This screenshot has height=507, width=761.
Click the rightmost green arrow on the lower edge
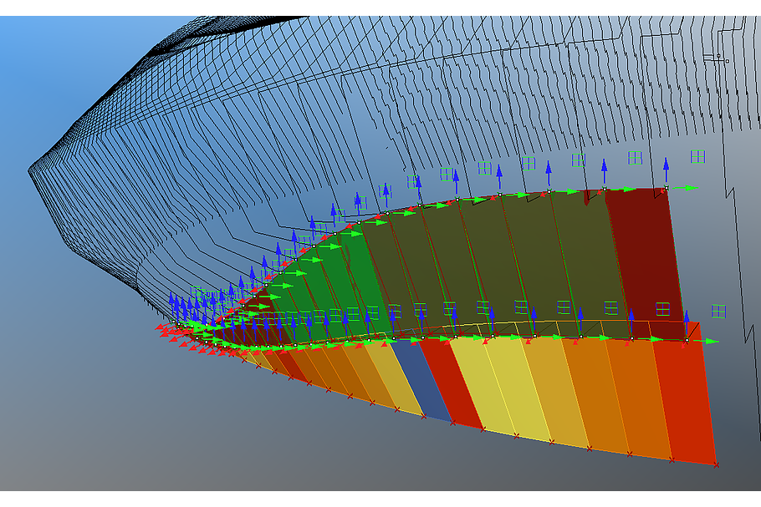tap(709, 342)
